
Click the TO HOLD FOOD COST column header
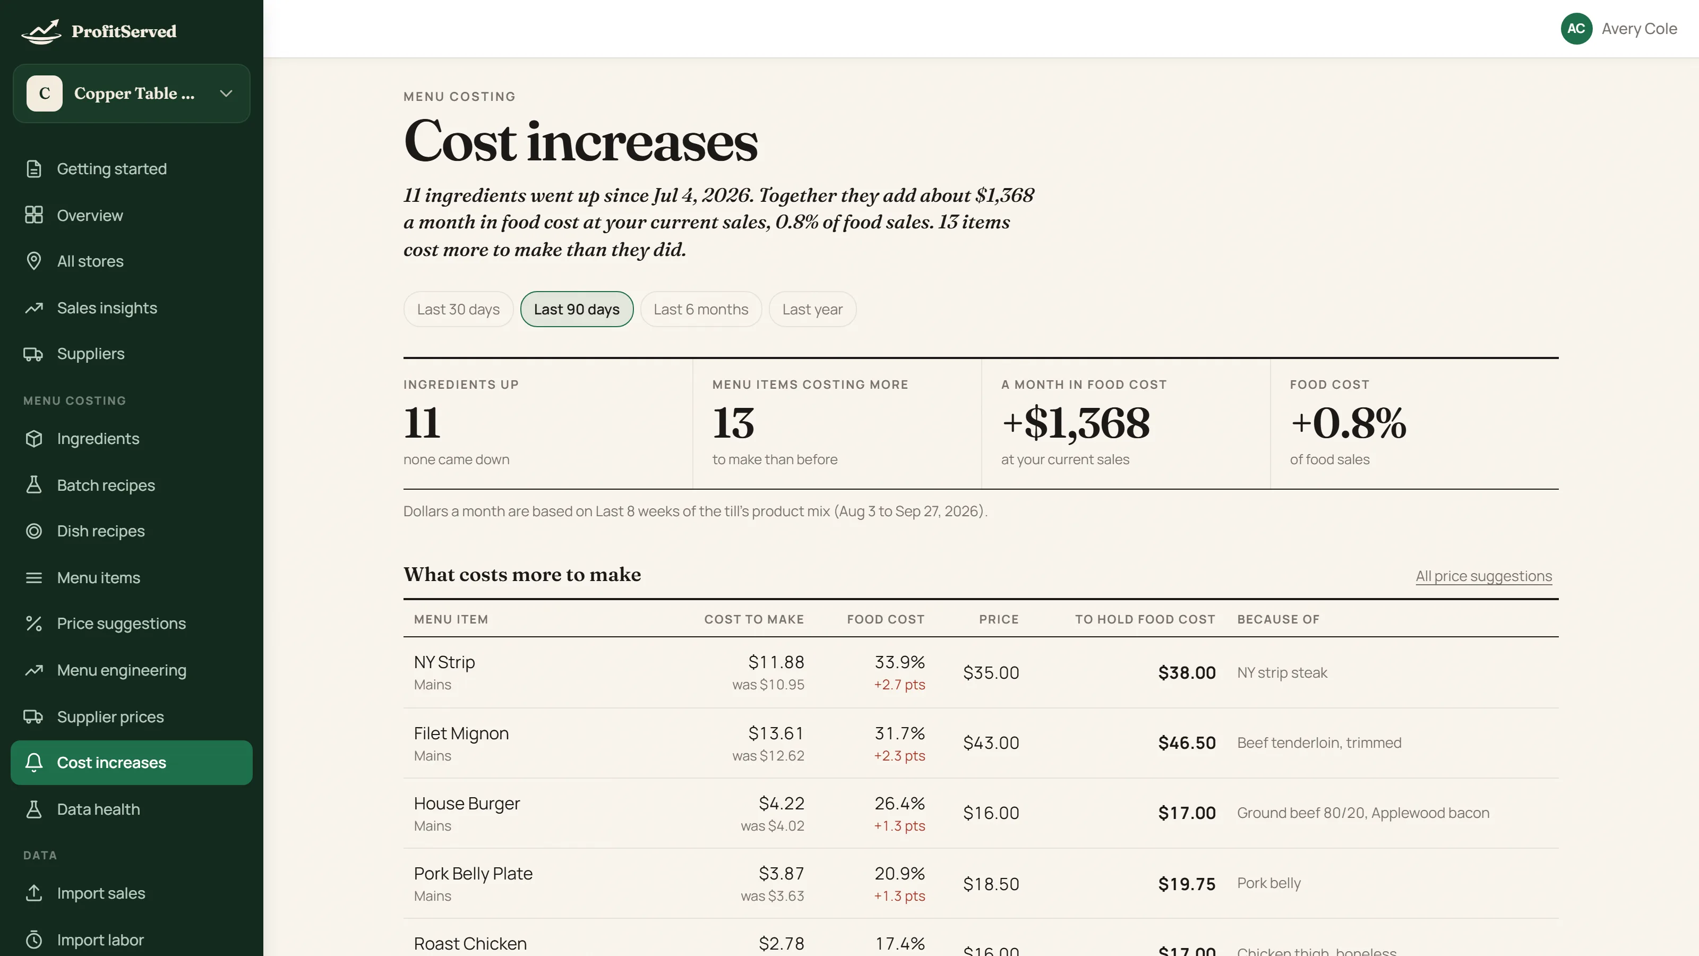[x=1145, y=619]
